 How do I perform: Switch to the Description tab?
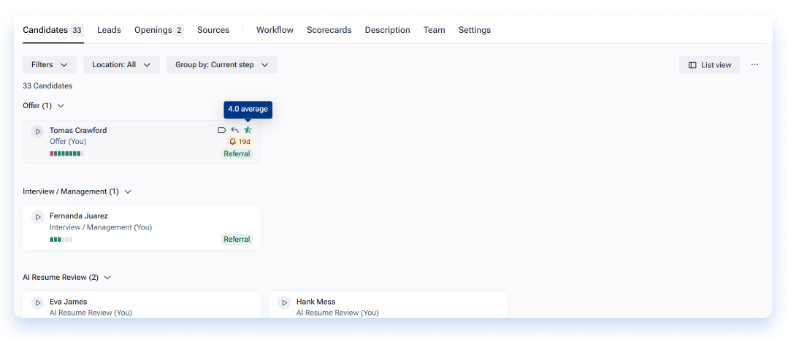388,30
